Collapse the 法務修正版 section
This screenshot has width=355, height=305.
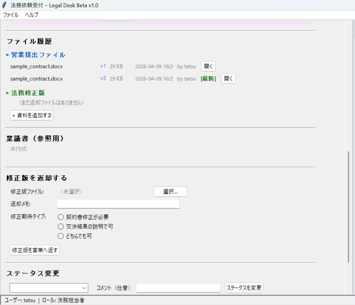coord(26,93)
